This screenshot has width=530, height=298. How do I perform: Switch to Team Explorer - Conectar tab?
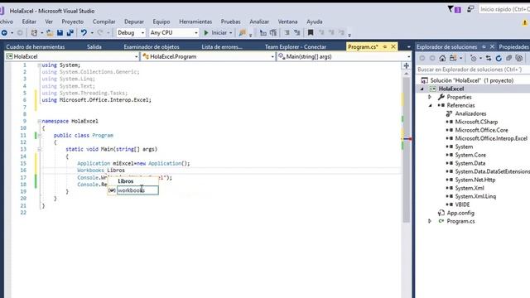coord(296,46)
